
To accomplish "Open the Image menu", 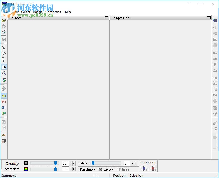I will point(38,12).
